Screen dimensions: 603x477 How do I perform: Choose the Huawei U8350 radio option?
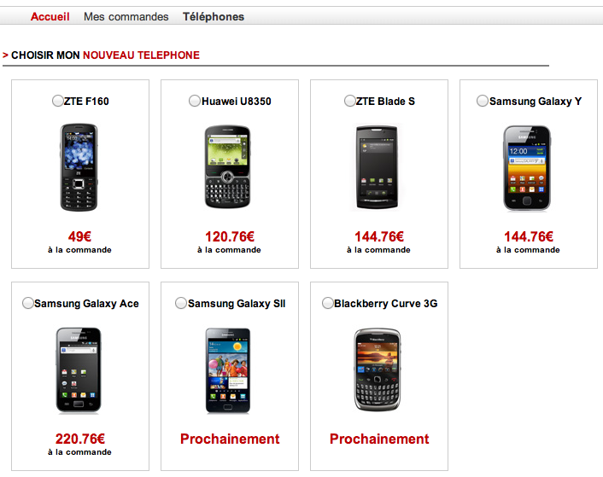[194, 101]
